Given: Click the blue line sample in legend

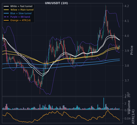Looking at the screenshot, I should tap(6, 13).
